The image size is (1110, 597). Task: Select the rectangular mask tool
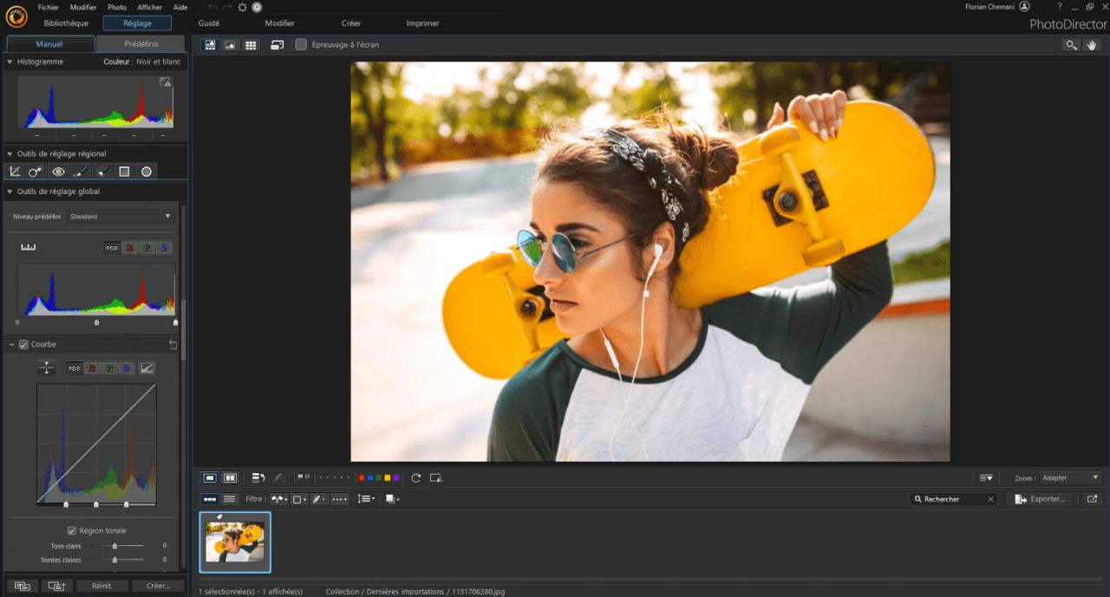pos(124,172)
